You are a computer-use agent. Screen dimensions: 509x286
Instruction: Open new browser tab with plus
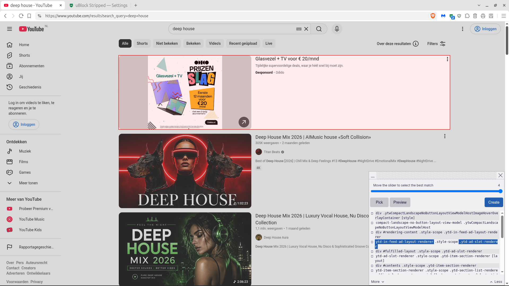click(x=136, y=5)
